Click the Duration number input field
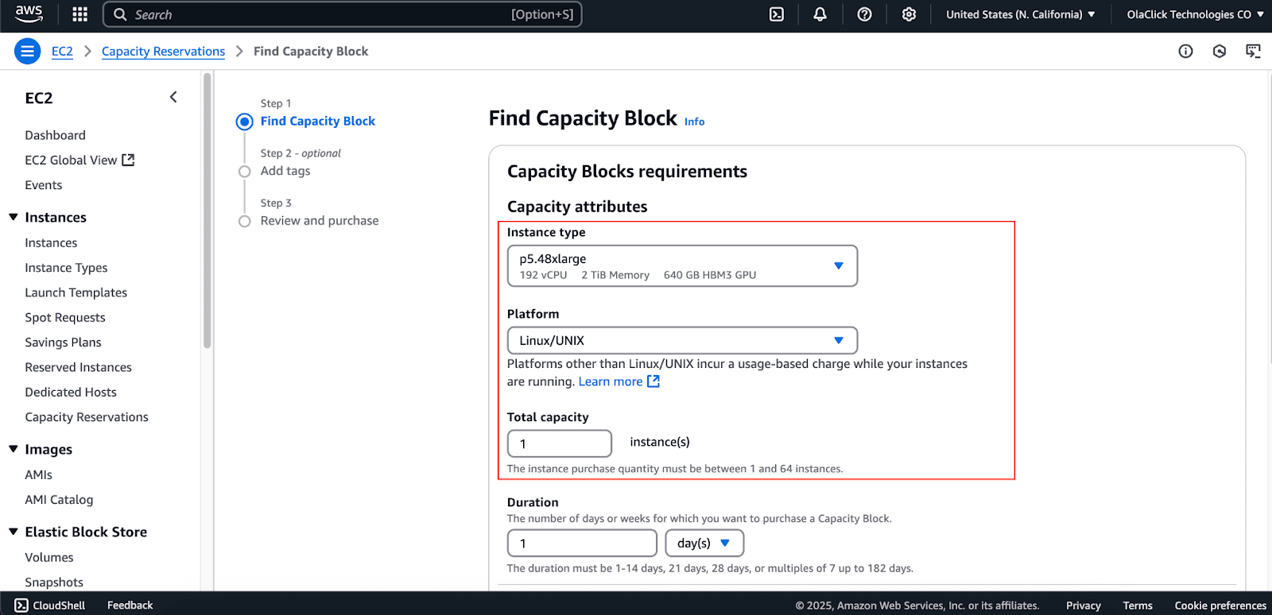 [x=582, y=543]
